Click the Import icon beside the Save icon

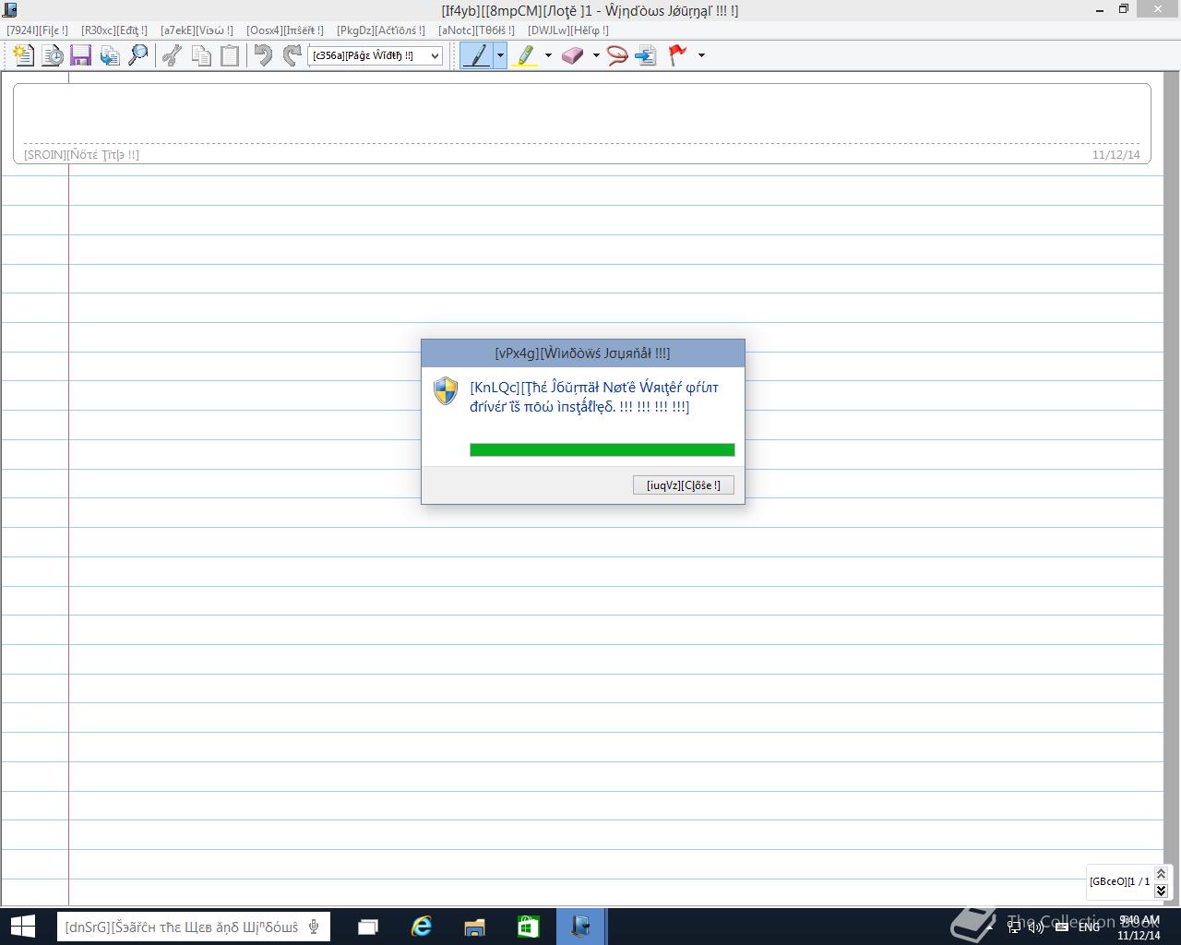(x=110, y=55)
